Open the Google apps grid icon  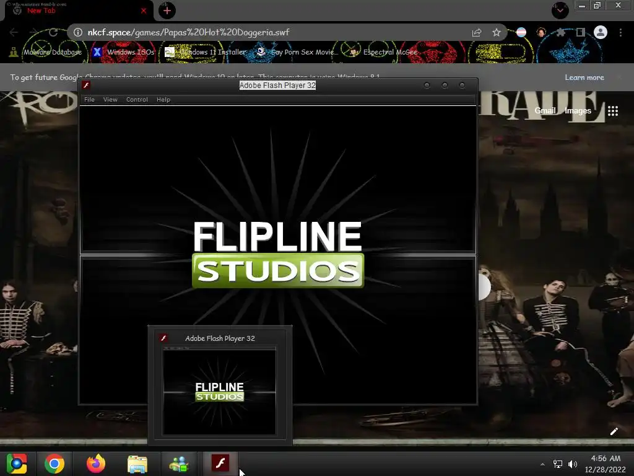612,111
